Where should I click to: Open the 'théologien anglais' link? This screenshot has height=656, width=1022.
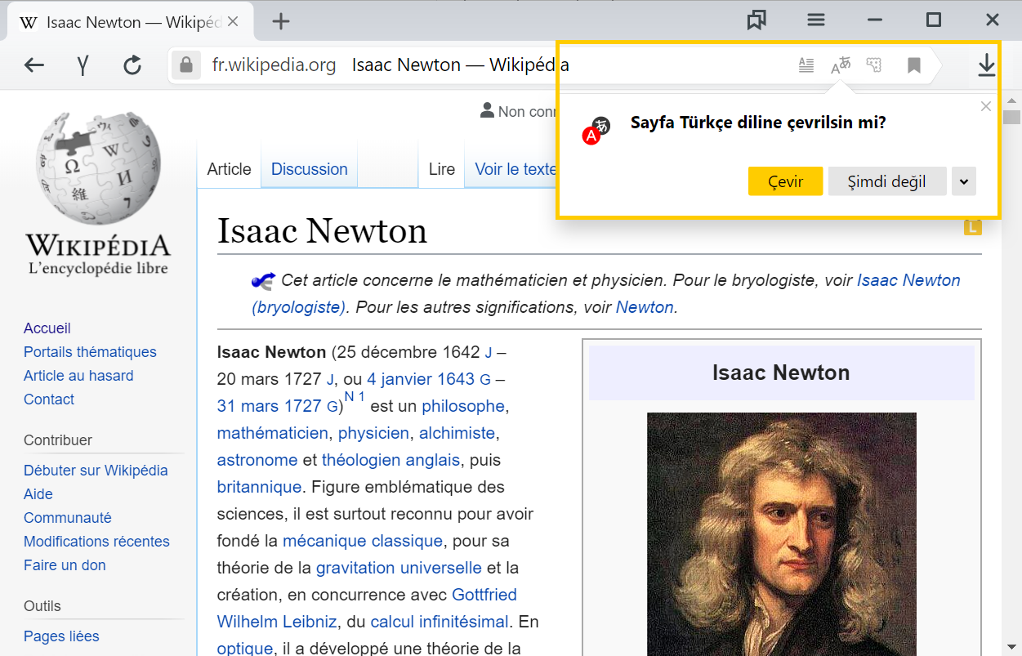pos(391,460)
